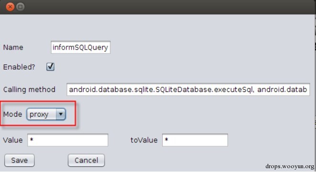Click the Name label text
316x172 pixels.
(13, 48)
